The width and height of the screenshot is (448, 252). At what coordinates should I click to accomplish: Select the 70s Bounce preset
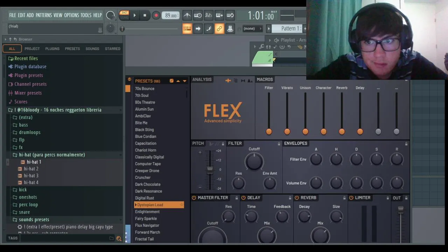[x=145, y=89]
